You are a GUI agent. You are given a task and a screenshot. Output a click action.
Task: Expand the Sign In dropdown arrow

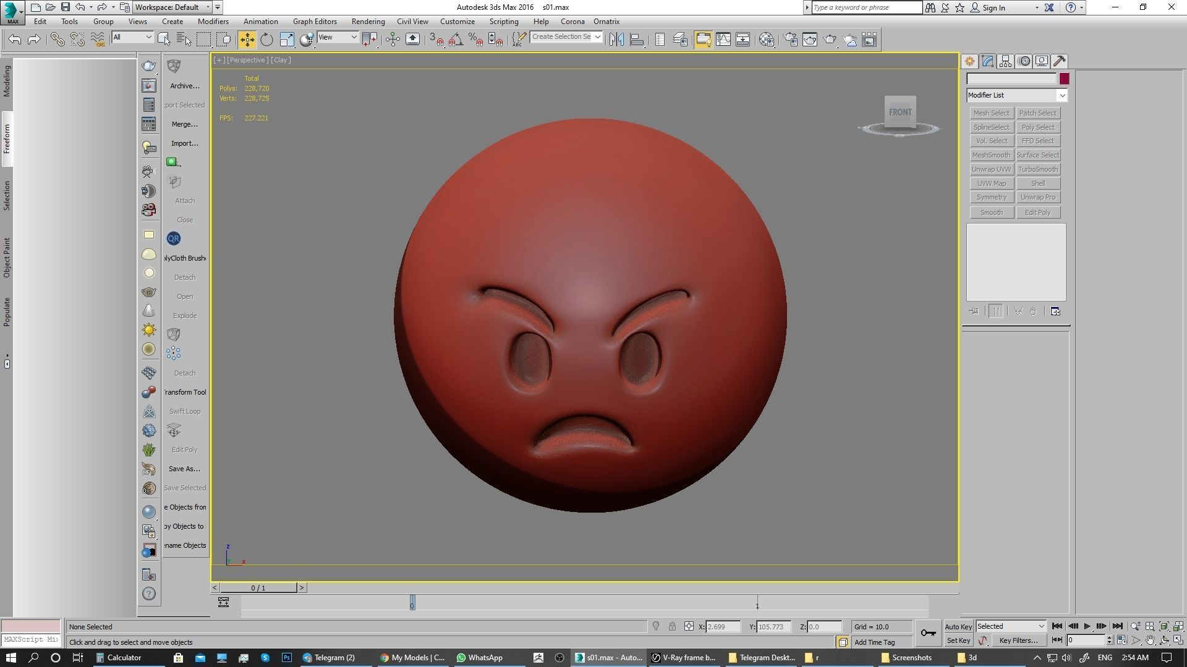(1037, 8)
